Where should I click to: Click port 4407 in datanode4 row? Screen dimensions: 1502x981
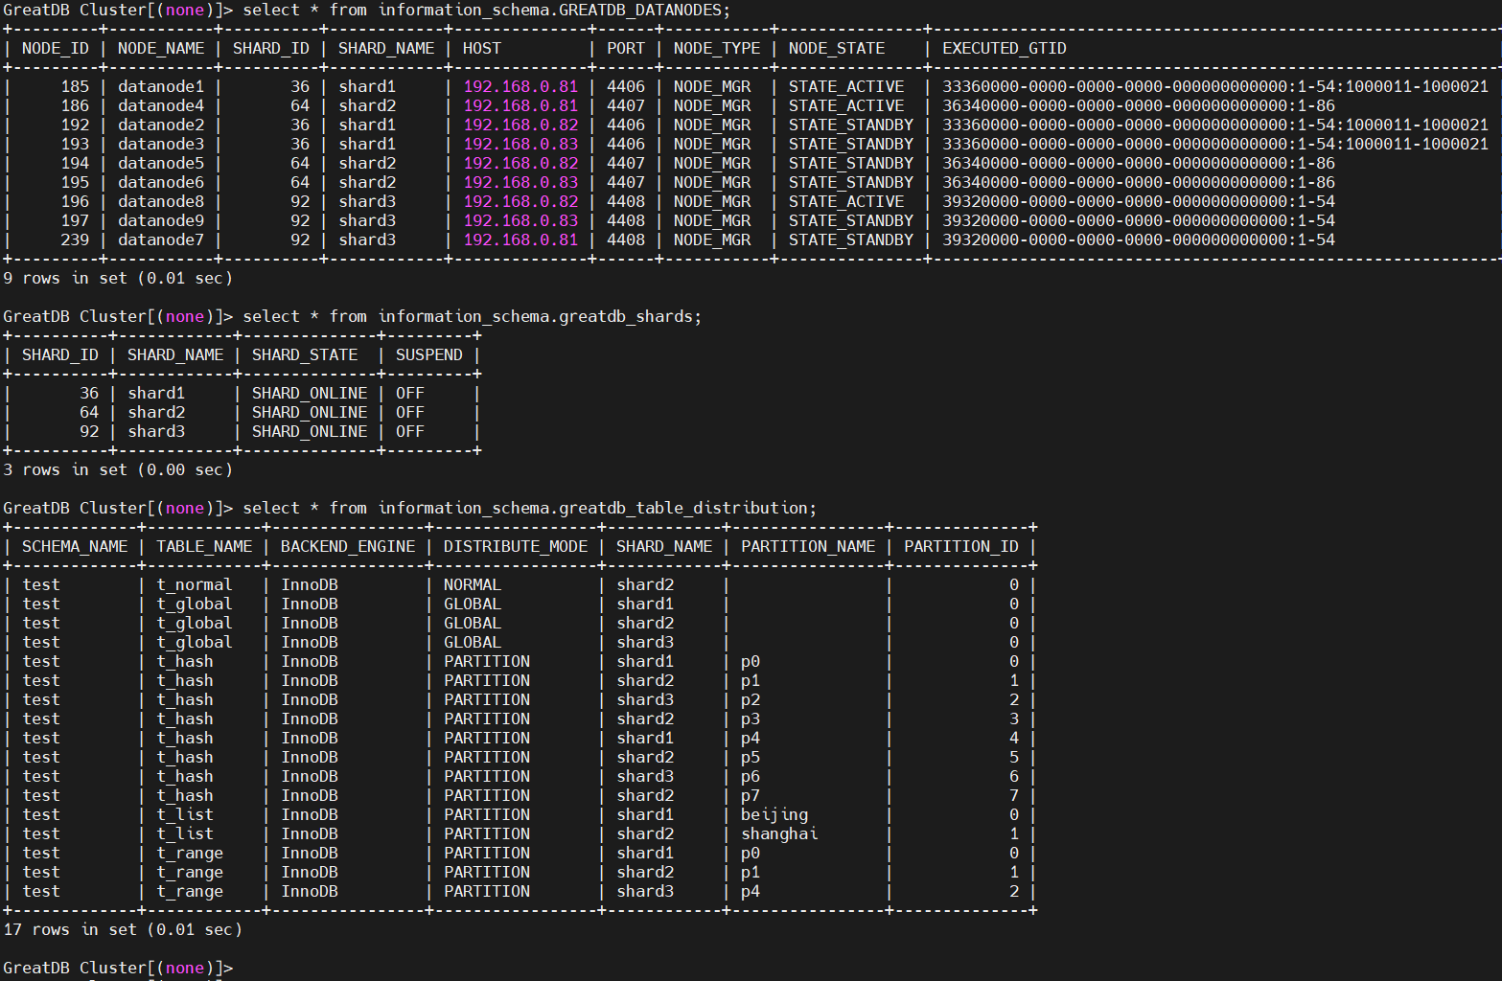pyautogui.click(x=626, y=105)
